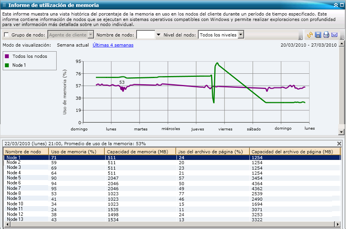Click the refresh report icon
Image resolution: width=346 pixels, height=229 pixels.
310,35
